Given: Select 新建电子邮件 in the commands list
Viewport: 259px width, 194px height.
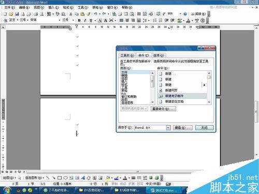Looking at the screenshot, I should point(182,96).
